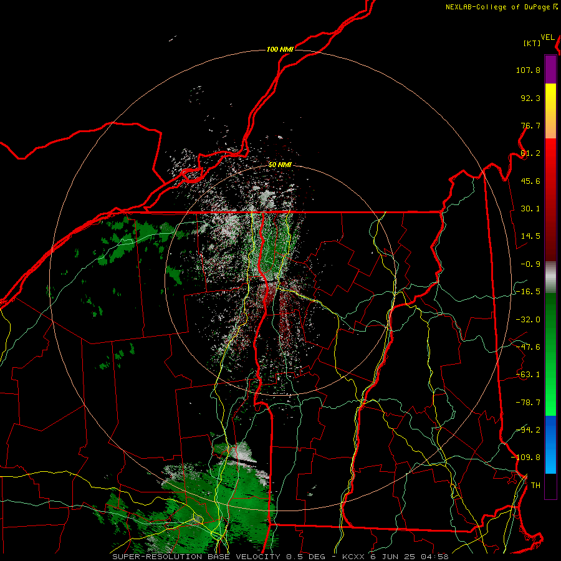
Task: Click the 100 NMI range ring label
Action: coord(280,49)
